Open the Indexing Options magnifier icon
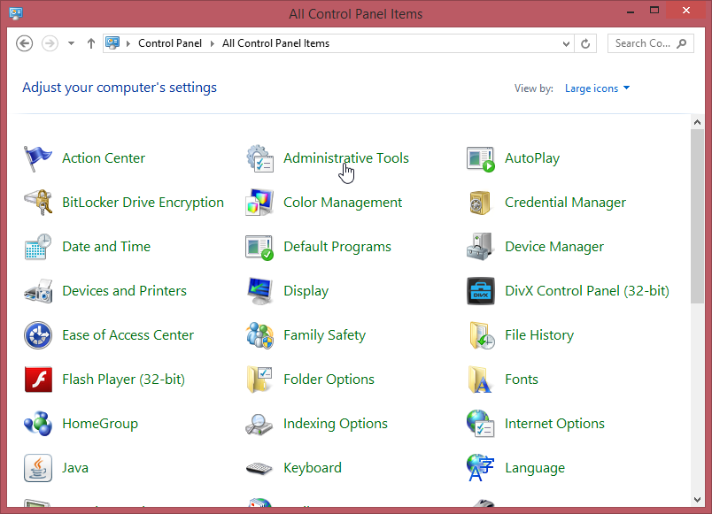This screenshot has width=712, height=514. (259, 424)
